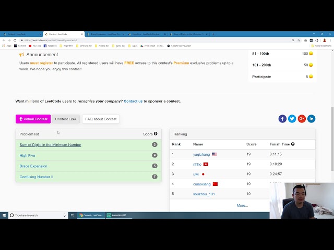Start the Virtual Contest
The image size is (334, 250).
click(33, 119)
